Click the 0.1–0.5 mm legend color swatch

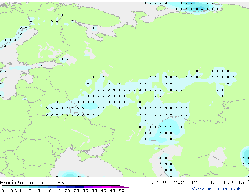(x=7, y=187)
